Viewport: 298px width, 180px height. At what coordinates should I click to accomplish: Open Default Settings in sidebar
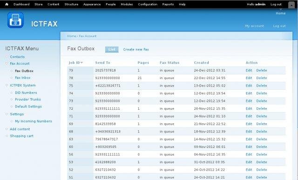point(28,107)
